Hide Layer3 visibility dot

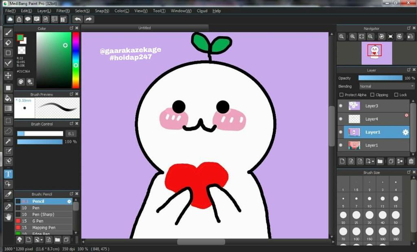[x=341, y=106]
